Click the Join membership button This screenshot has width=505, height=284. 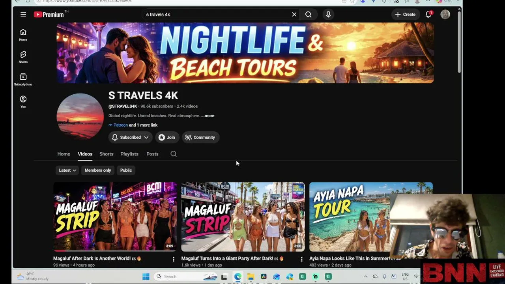167,137
